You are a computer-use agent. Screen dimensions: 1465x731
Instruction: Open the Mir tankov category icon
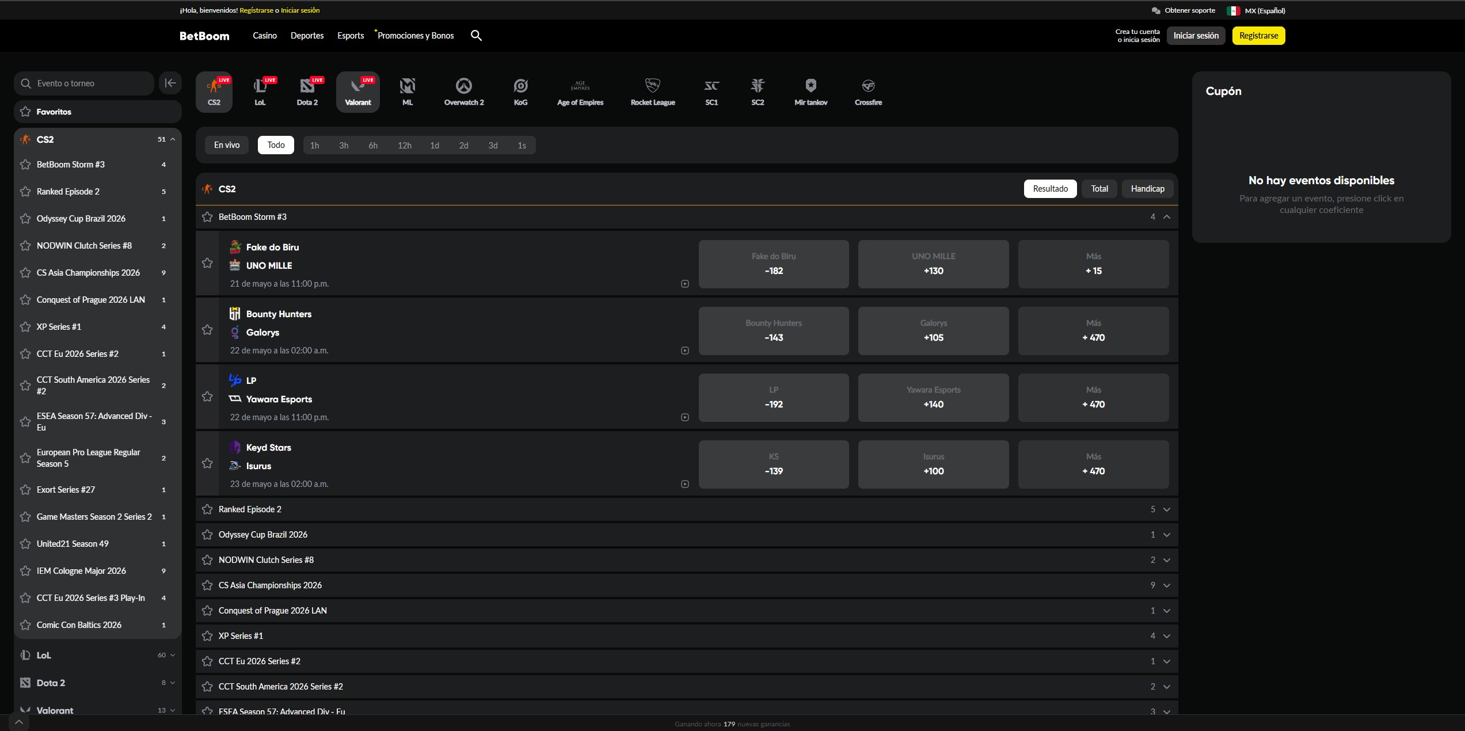810,92
